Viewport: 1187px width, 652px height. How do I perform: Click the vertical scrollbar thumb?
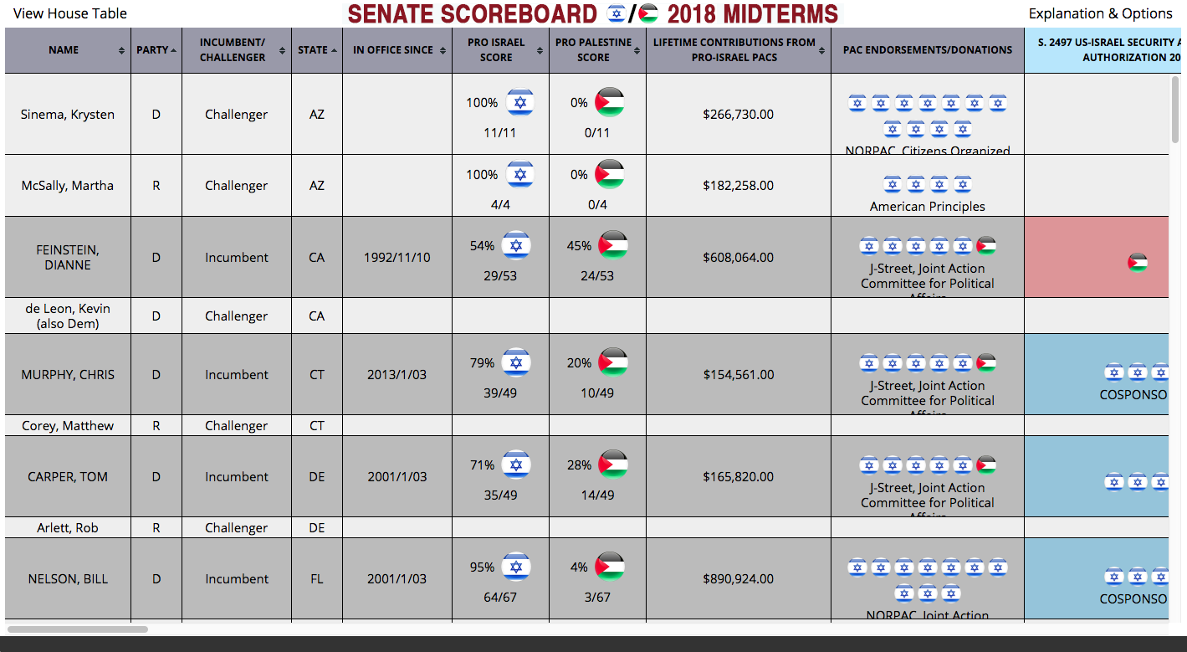pyautogui.click(x=1174, y=109)
